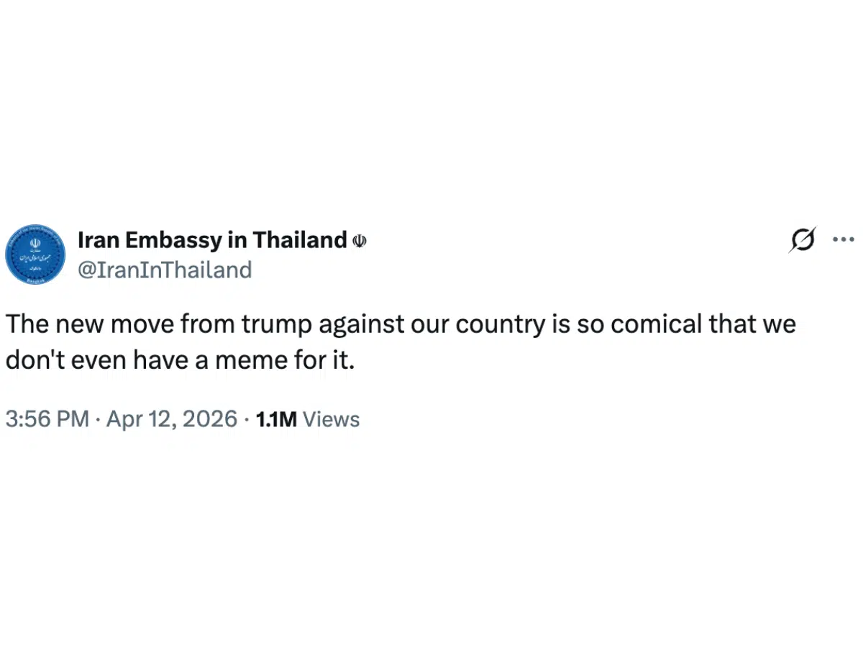Click the 'Views' label link
This screenshot has width=863, height=647.
332,419
